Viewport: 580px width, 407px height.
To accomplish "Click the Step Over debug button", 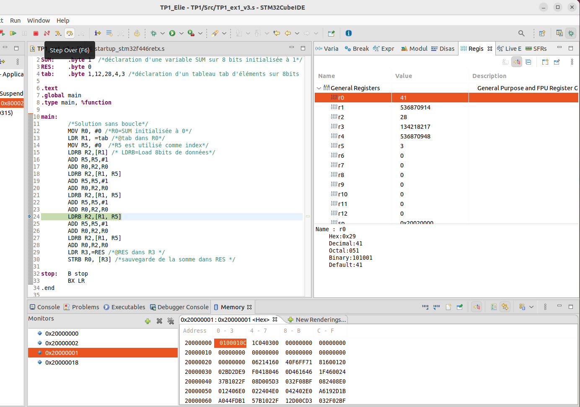I will (x=70, y=33).
